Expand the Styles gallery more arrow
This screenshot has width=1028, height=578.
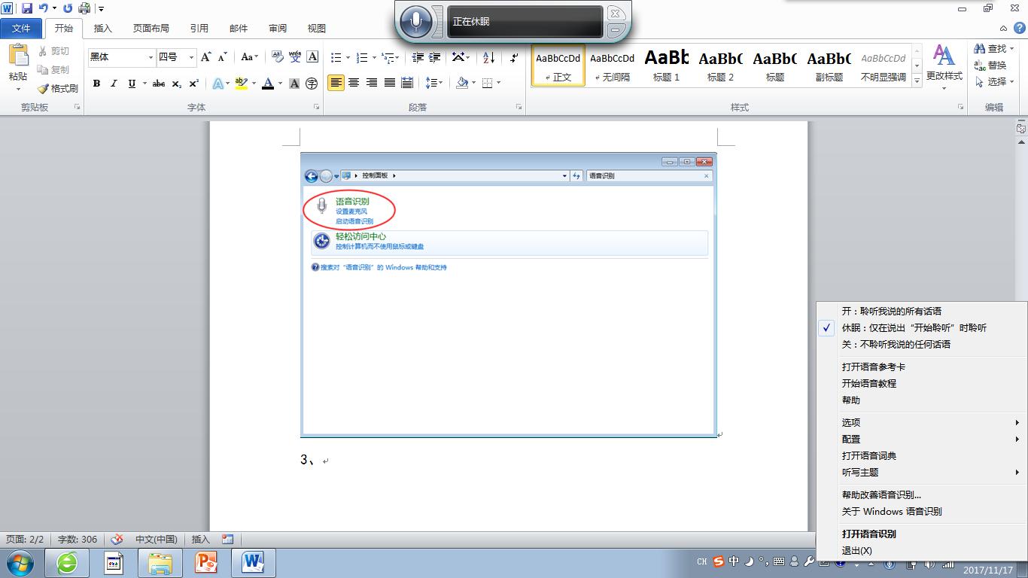917,81
